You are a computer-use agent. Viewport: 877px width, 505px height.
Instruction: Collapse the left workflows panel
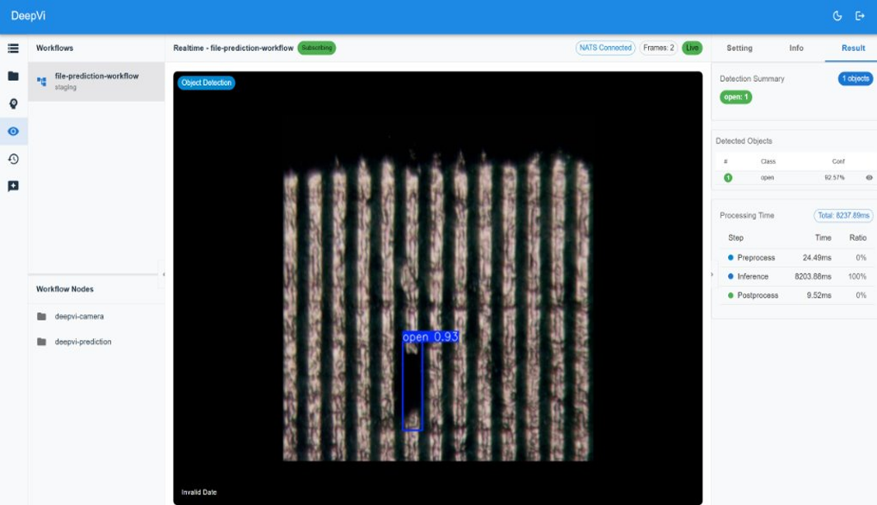click(x=162, y=274)
